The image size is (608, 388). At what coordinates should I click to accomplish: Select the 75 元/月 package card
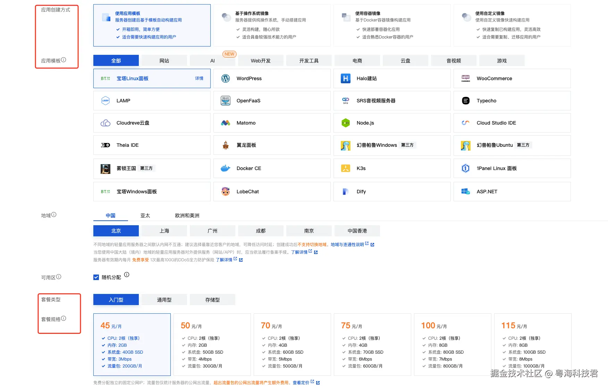pyautogui.click(x=372, y=345)
